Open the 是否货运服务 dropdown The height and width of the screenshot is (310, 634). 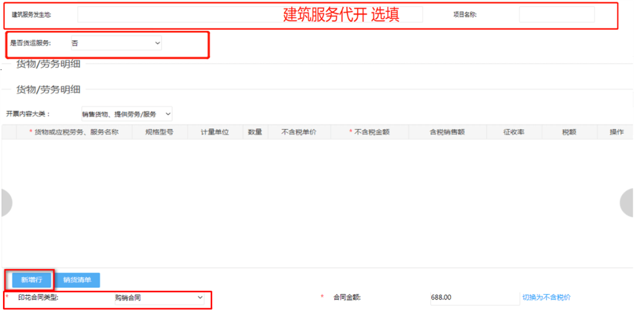(116, 43)
